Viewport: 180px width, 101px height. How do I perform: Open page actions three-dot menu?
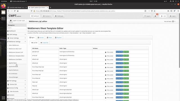[x=149, y=11]
